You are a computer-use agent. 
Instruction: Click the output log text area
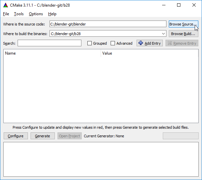click(101, 159)
